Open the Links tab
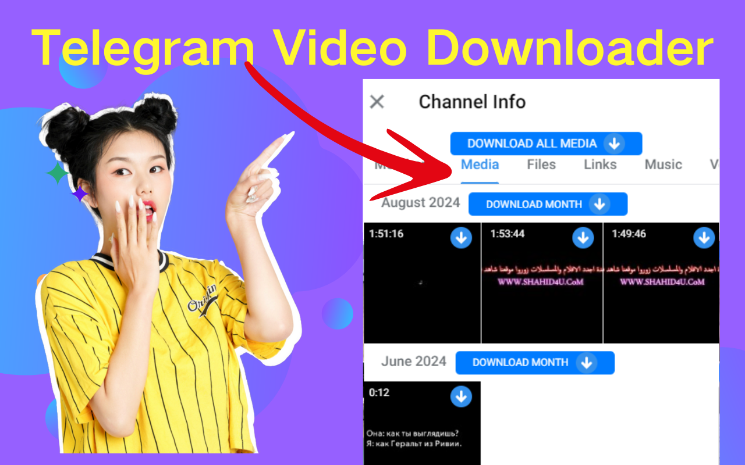This screenshot has width=745, height=465. pos(600,164)
